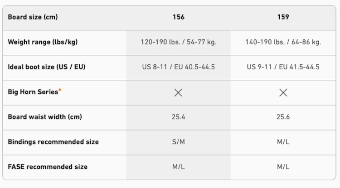Screen dimensions: 340x188
Task: Click the 25.6 waist width value
Action: pos(283,117)
